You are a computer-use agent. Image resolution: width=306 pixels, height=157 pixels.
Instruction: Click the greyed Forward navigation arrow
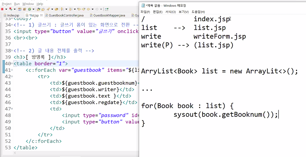[x=97, y=9]
